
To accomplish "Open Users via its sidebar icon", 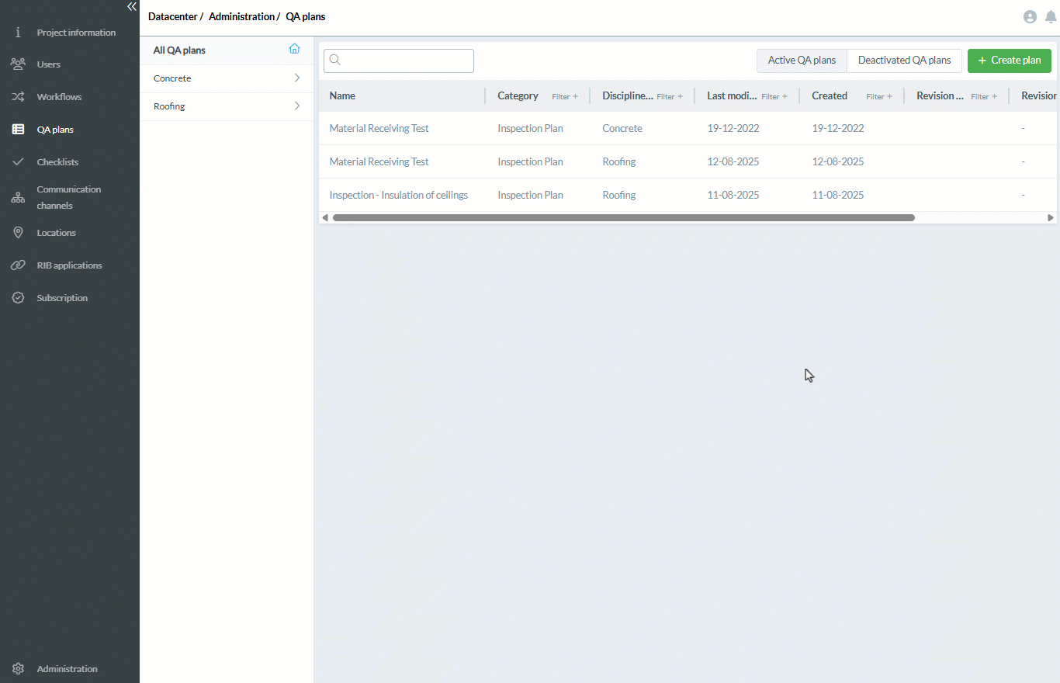I will click(18, 64).
